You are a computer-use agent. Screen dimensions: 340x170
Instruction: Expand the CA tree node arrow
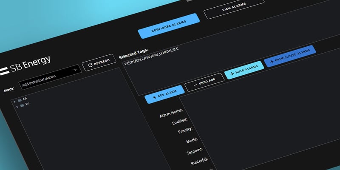pyautogui.click(x=15, y=102)
